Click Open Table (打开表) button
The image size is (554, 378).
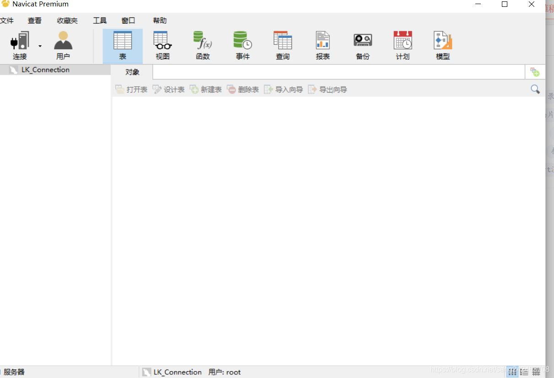coord(131,89)
